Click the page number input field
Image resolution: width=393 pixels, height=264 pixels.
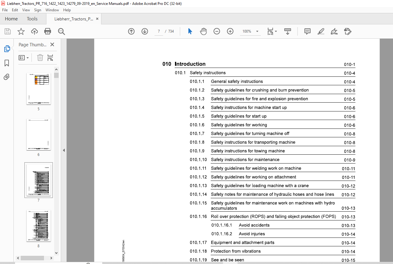(x=159, y=31)
